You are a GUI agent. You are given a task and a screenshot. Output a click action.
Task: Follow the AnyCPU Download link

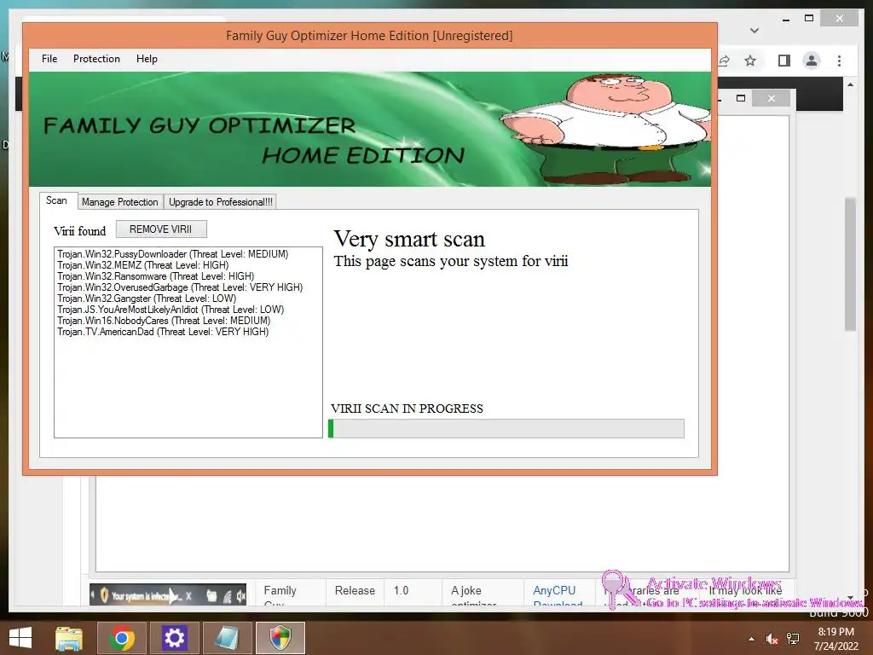[558, 596]
